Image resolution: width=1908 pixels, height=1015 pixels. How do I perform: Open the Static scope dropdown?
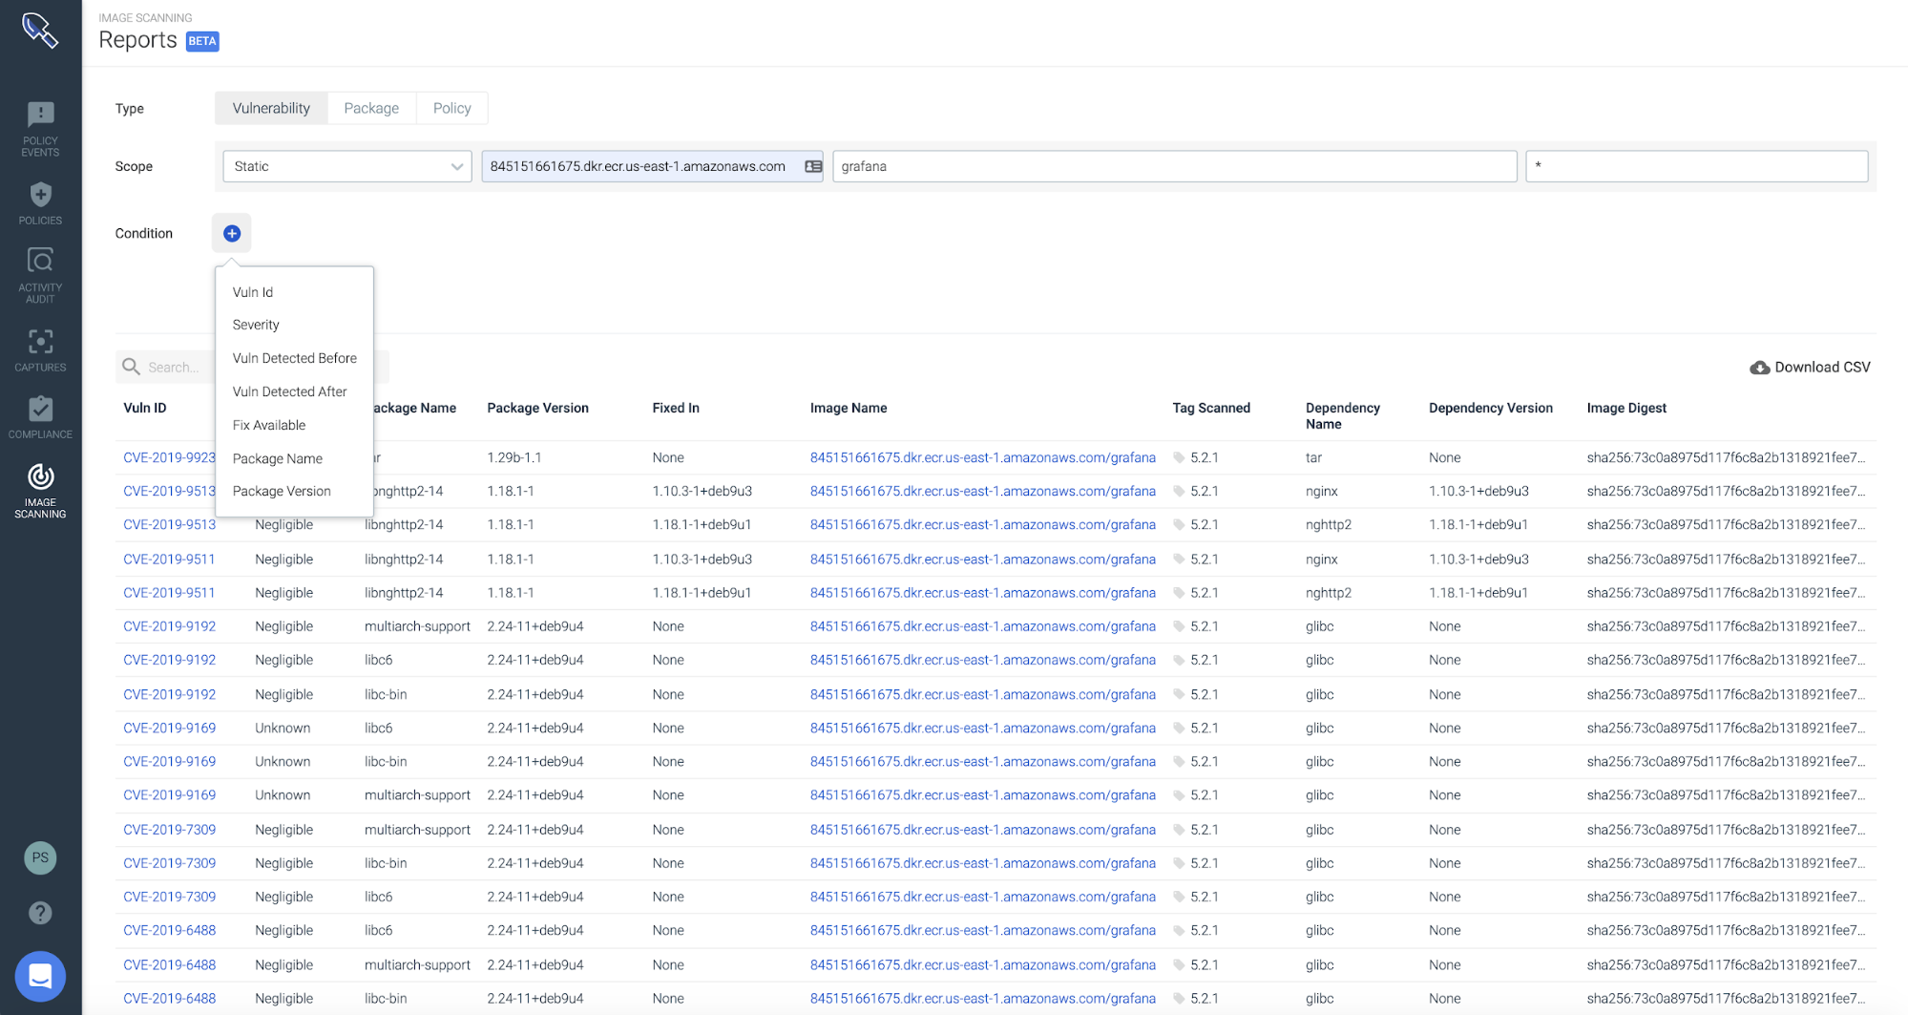click(x=346, y=166)
